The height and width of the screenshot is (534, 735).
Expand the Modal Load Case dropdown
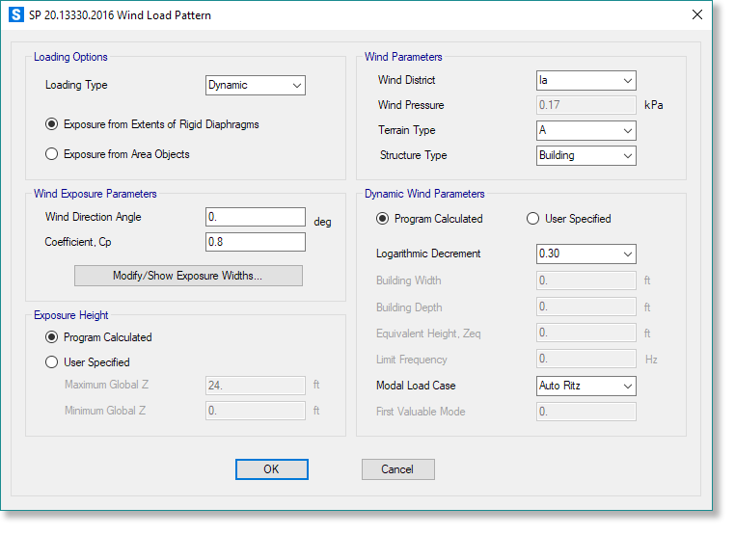[586, 386]
